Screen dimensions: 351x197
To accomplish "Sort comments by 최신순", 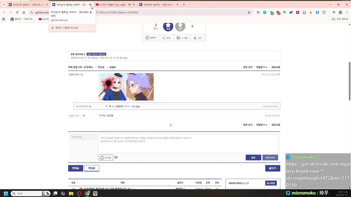I will [x=100, y=67].
